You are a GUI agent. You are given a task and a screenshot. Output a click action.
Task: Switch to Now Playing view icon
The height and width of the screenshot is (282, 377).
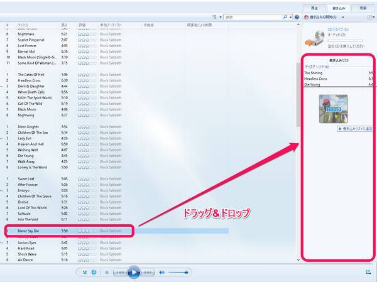(x=368, y=272)
